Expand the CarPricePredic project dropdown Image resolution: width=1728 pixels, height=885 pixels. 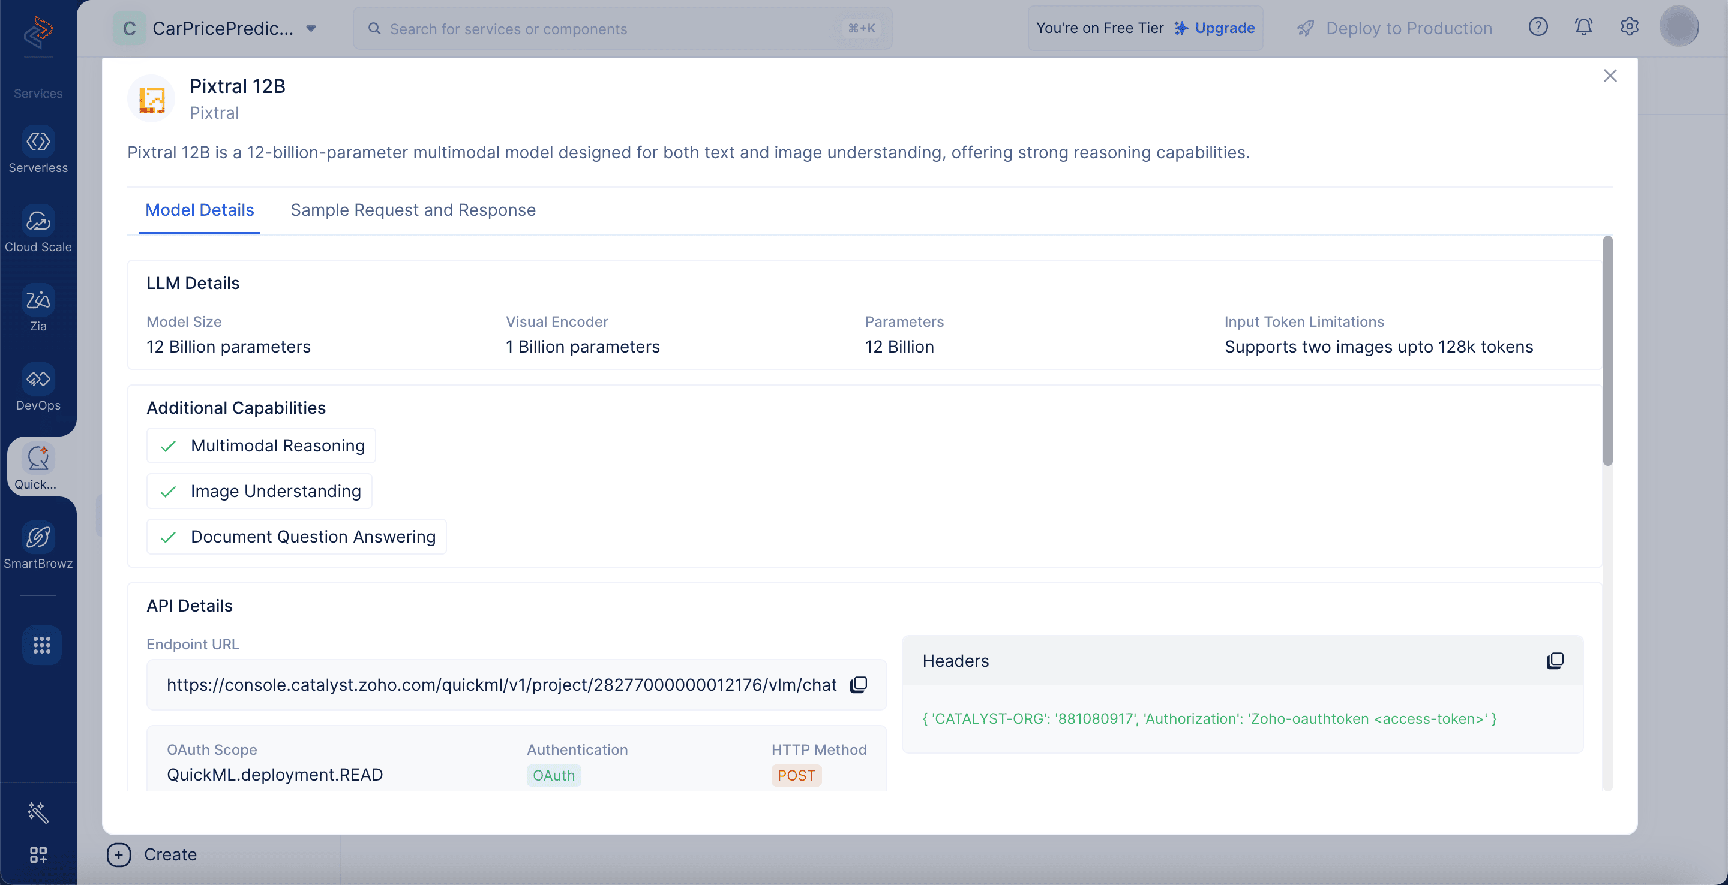pos(311,28)
